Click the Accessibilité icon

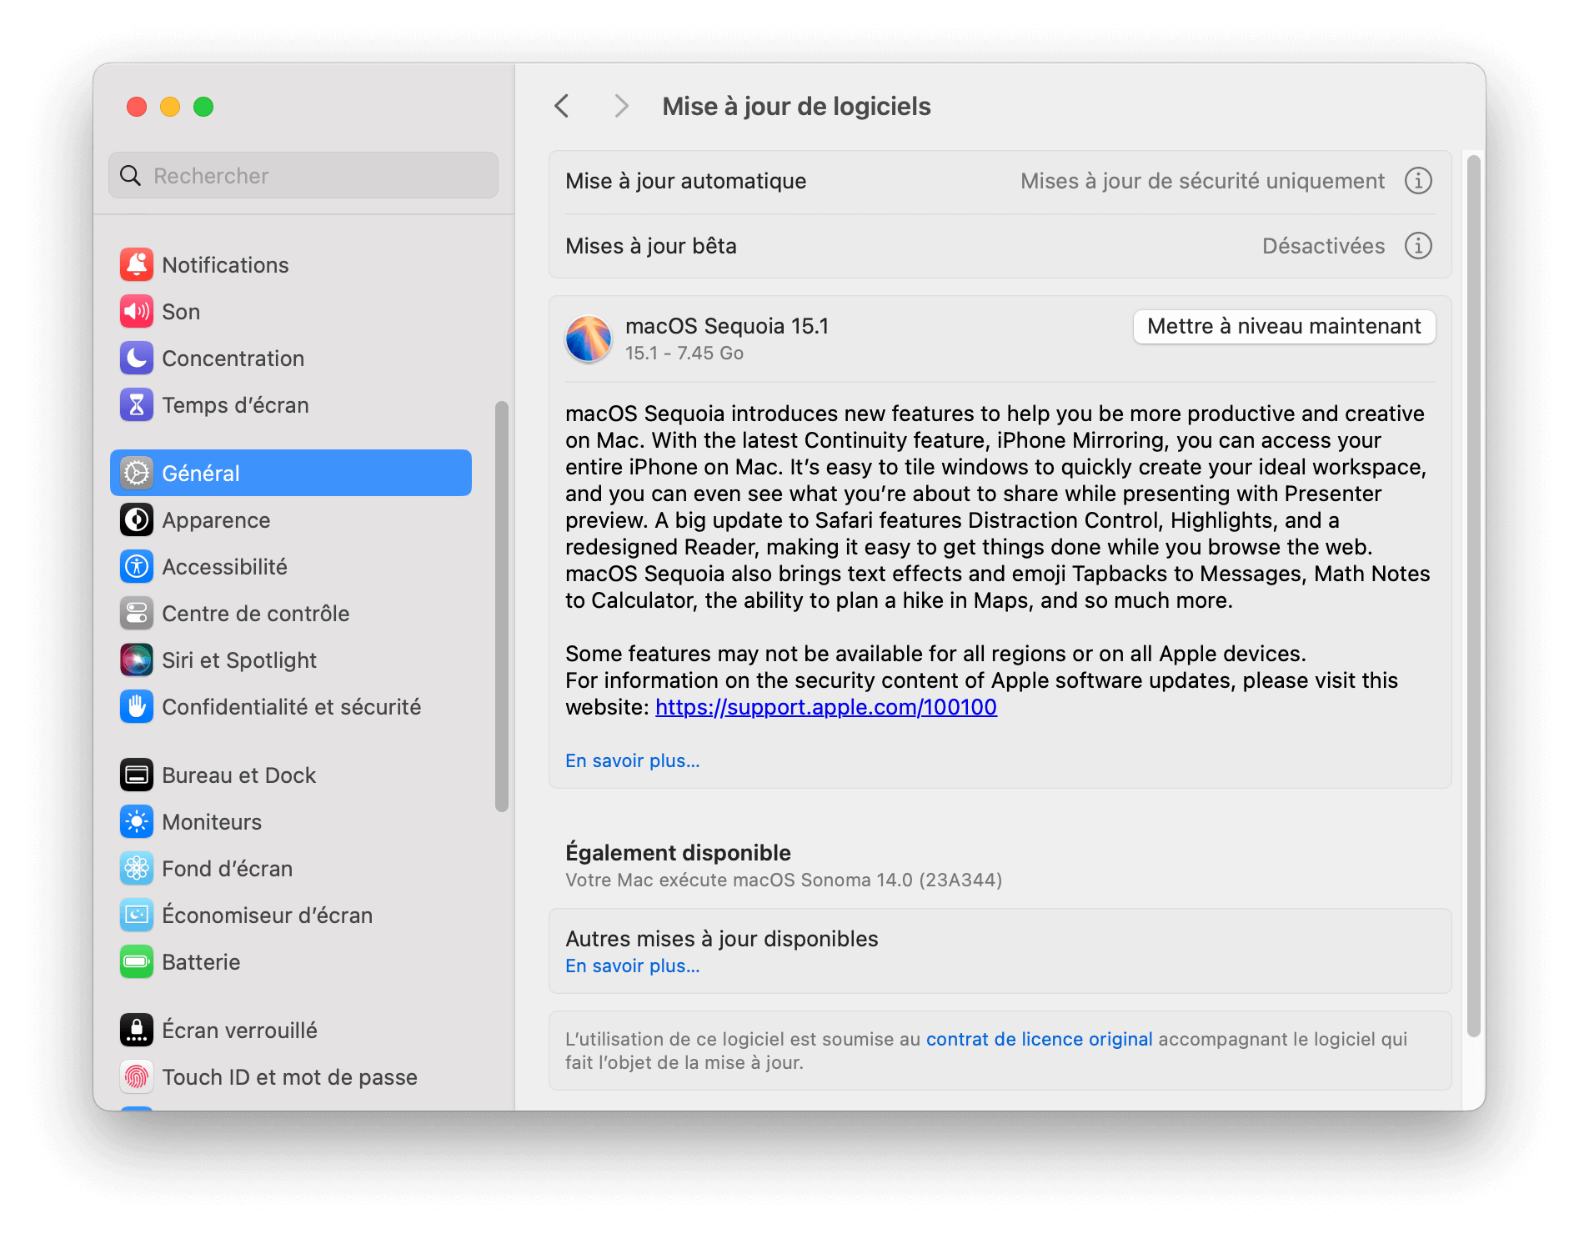[137, 566]
